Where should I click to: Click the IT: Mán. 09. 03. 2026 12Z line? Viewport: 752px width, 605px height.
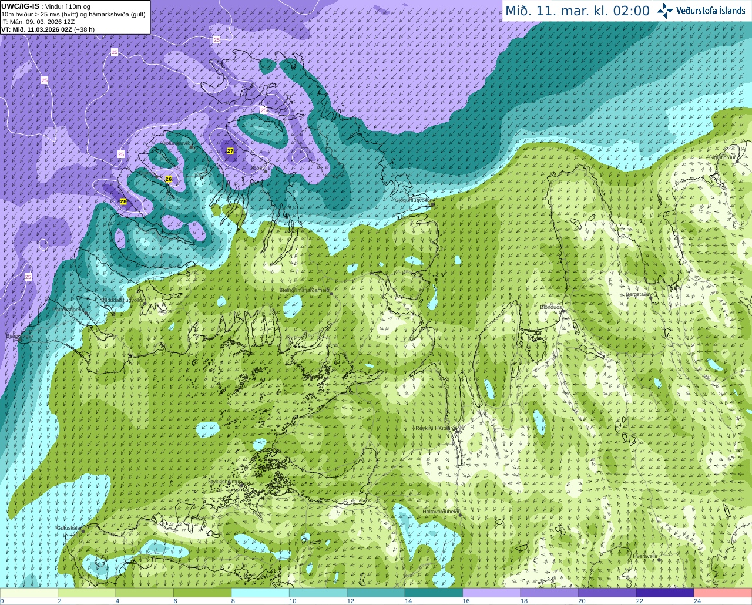(x=38, y=22)
